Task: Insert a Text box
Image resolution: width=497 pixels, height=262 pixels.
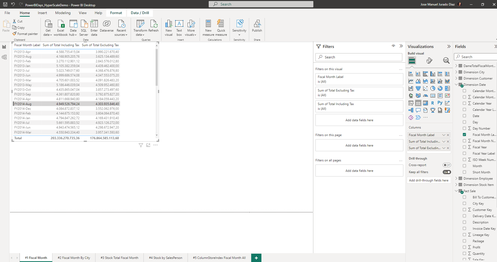Action: tap(179, 28)
